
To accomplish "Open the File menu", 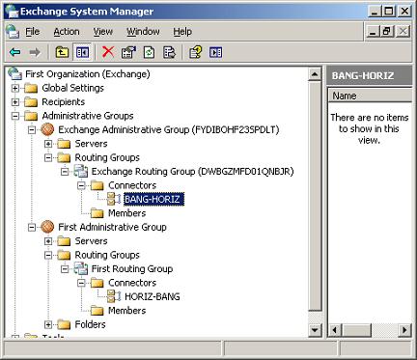I will (32, 32).
